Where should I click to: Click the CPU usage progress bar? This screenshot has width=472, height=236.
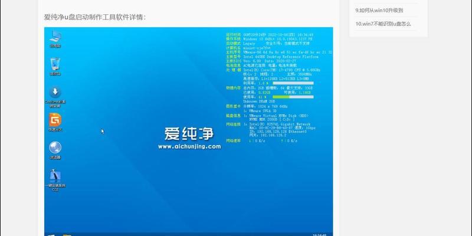pos(293,83)
